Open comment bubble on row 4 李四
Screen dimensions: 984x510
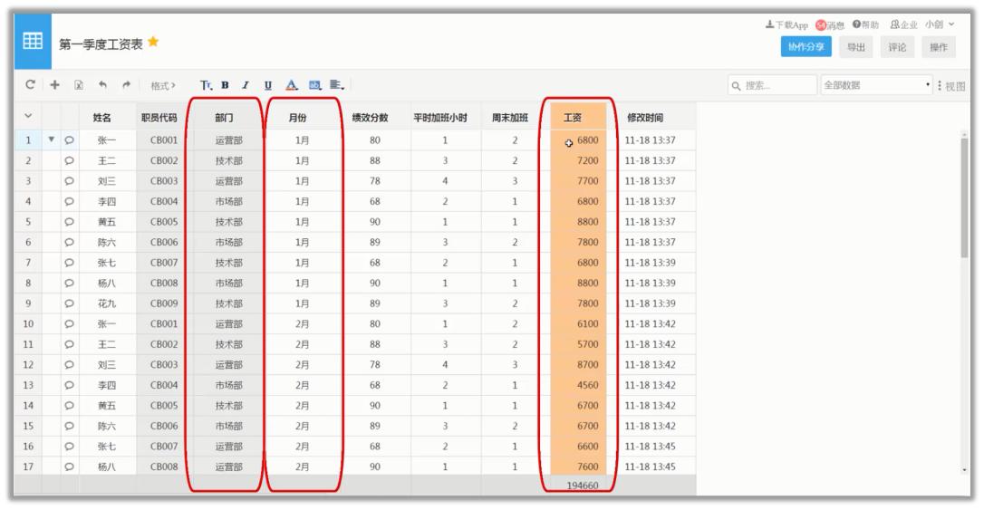click(x=69, y=201)
